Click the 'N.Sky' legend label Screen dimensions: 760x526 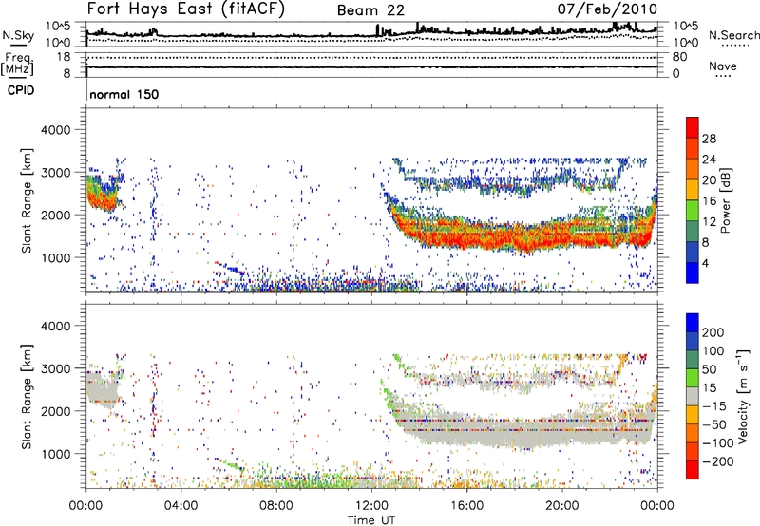coord(18,35)
